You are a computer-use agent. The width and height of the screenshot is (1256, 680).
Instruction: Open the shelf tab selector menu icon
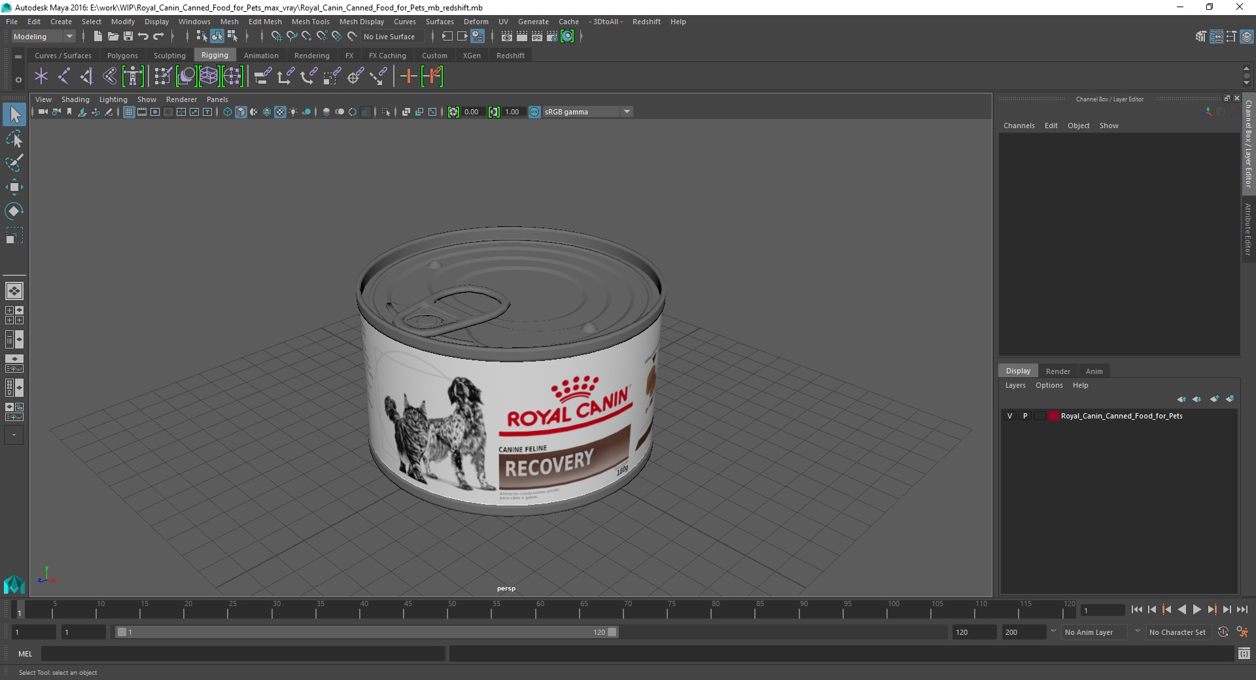18,56
